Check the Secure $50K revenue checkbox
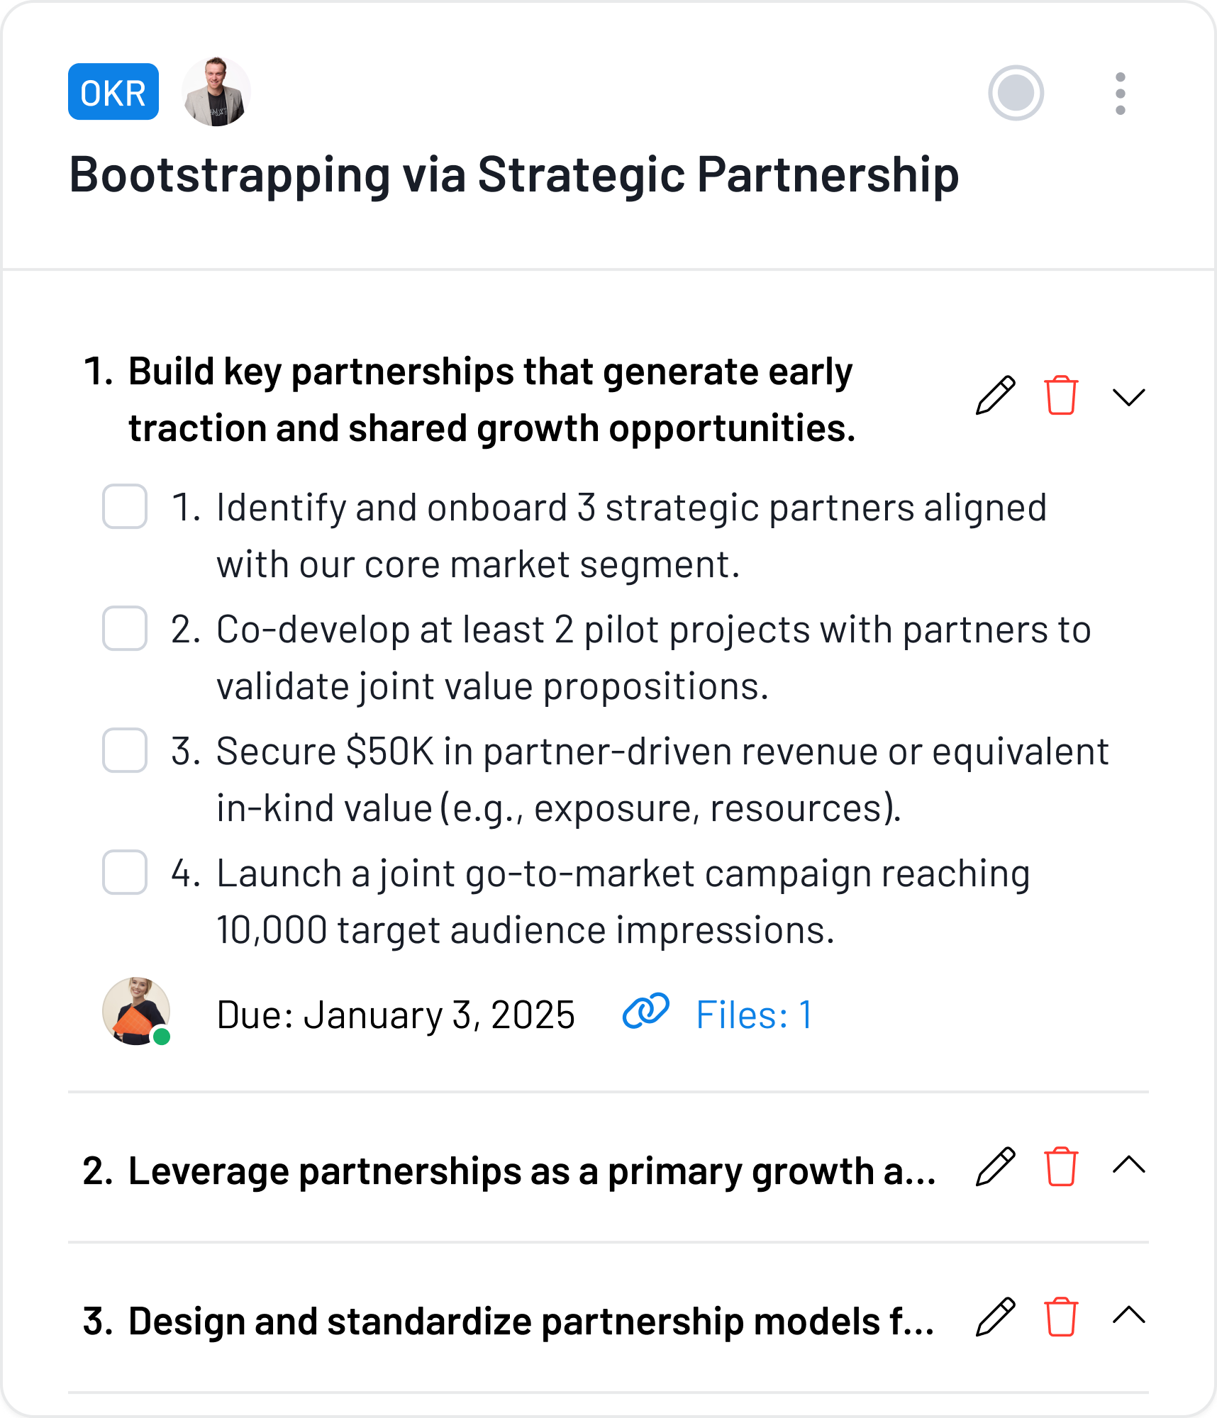Image resolution: width=1217 pixels, height=1418 pixels. pos(125,751)
